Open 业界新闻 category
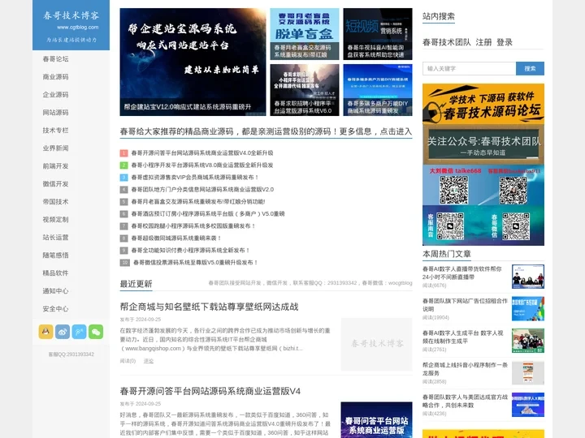 pos(55,148)
